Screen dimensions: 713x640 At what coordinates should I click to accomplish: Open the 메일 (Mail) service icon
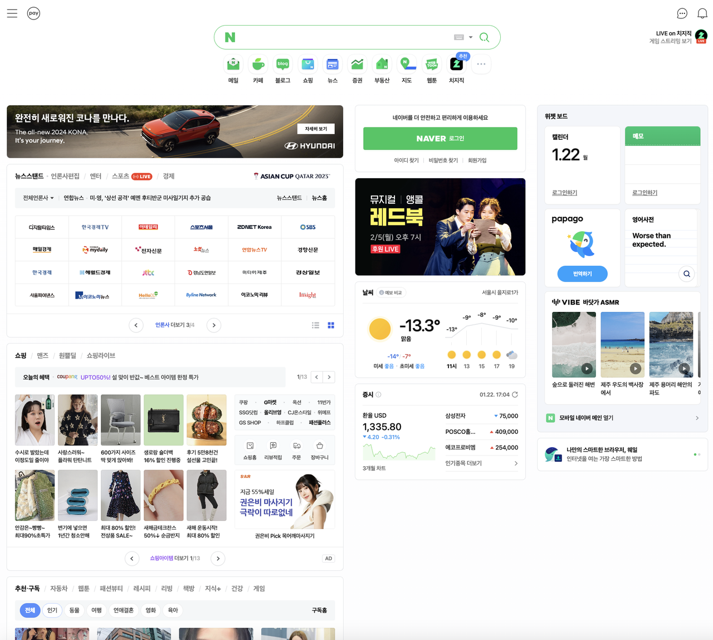(x=233, y=64)
